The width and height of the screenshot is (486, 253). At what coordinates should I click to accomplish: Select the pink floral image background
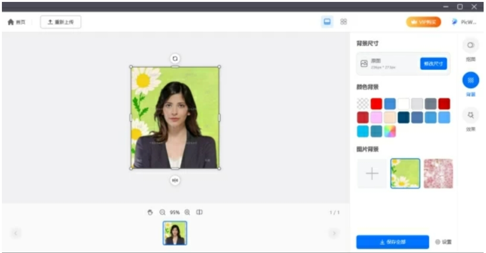(x=438, y=173)
